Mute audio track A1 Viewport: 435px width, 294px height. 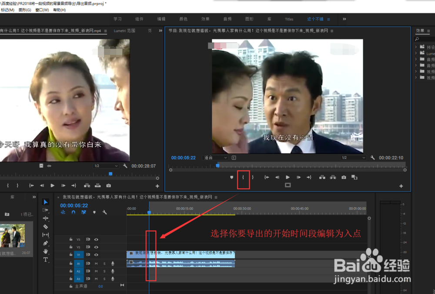(96, 264)
